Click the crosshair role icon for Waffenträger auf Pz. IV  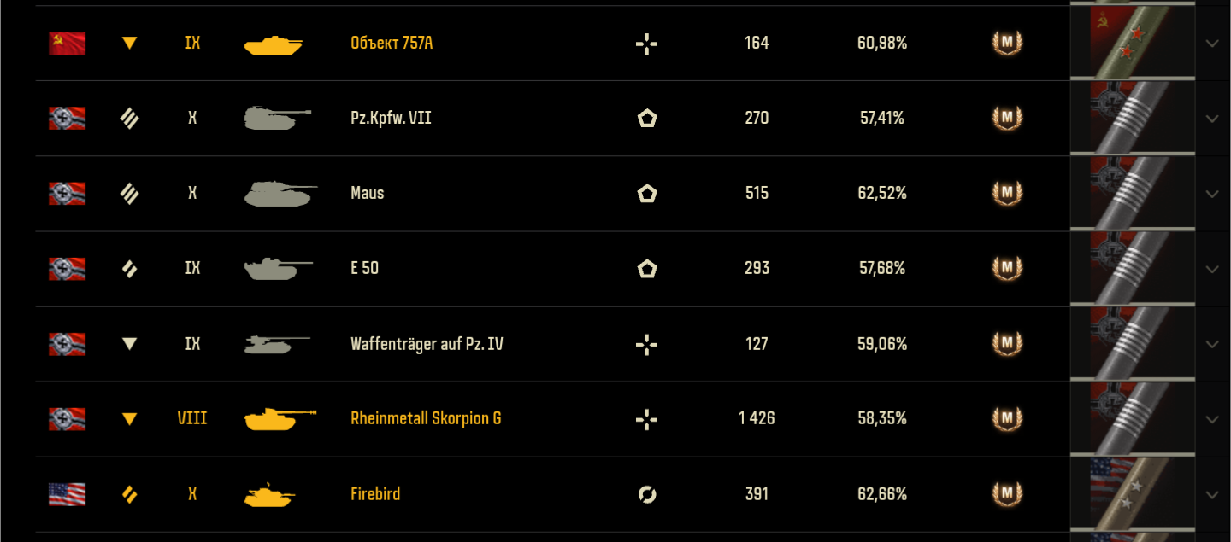click(x=647, y=344)
